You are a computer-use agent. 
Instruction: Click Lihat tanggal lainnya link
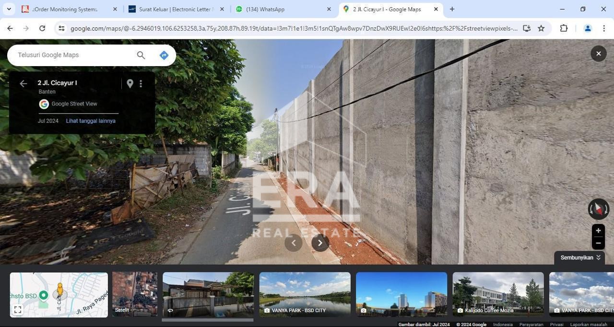(x=91, y=121)
